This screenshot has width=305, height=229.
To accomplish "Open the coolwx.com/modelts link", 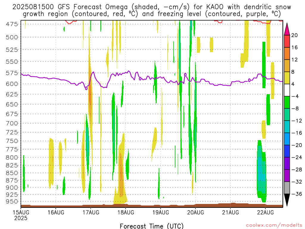I will 274,225.
